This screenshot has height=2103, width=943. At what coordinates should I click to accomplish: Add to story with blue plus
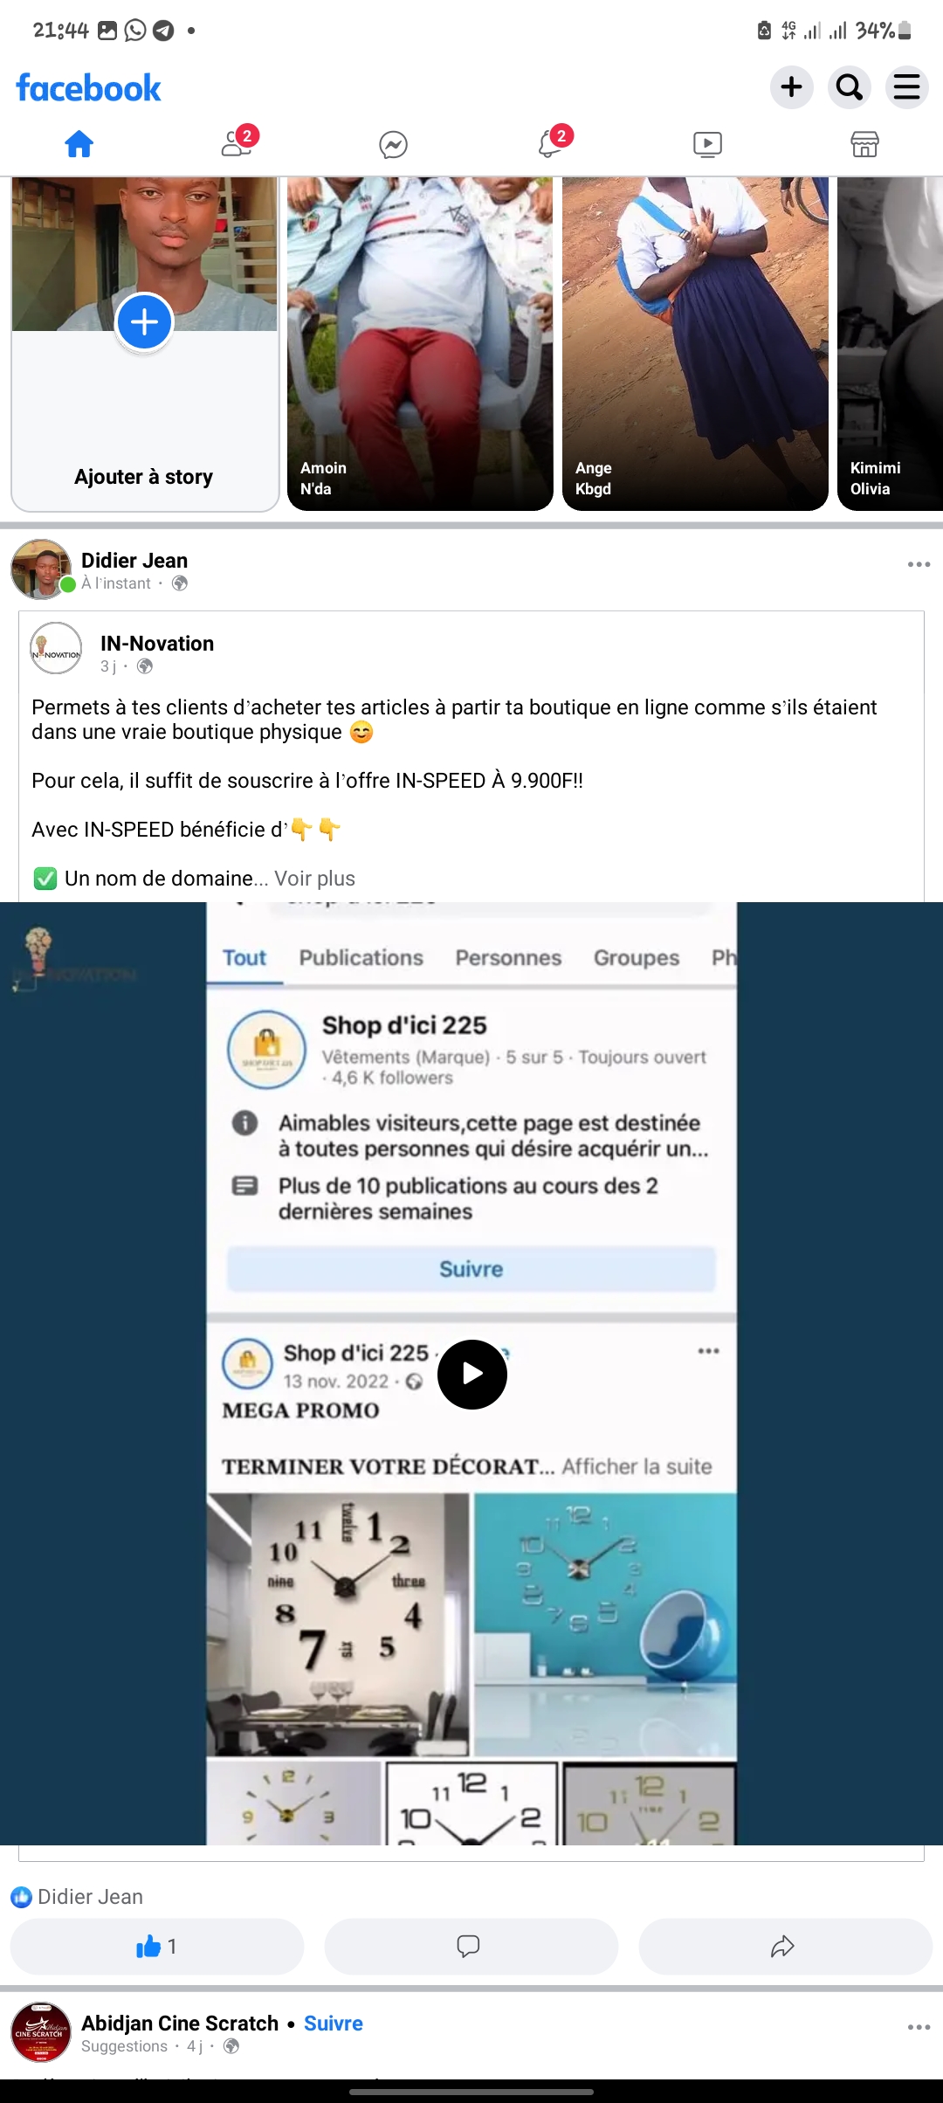pos(144,322)
